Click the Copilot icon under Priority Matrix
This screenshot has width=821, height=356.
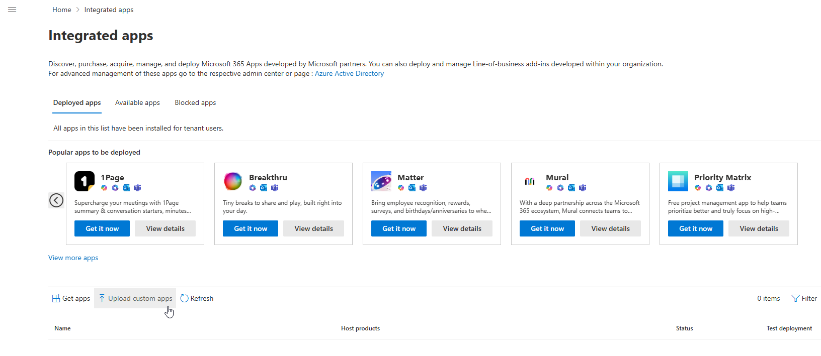pyautogui.click(x=698, y=188)
